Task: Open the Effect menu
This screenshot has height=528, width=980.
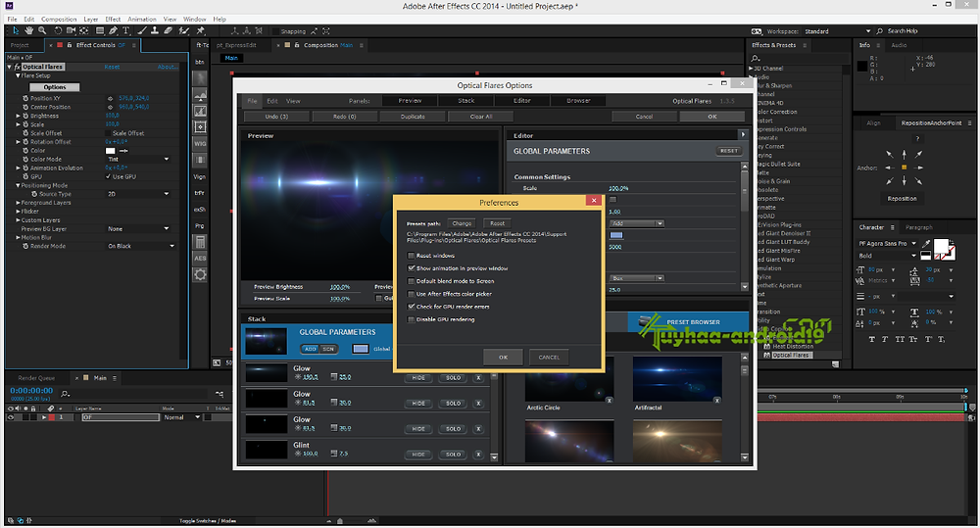Action: pos(113,20)
